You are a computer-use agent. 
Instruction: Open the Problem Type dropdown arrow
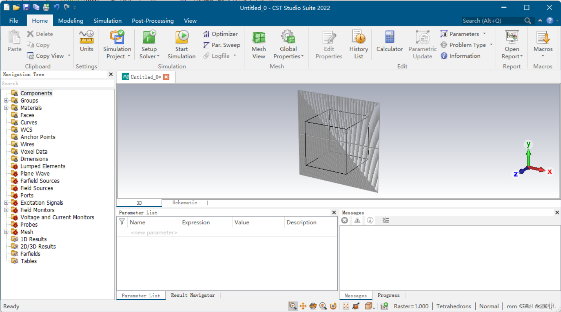pos(491,45)
